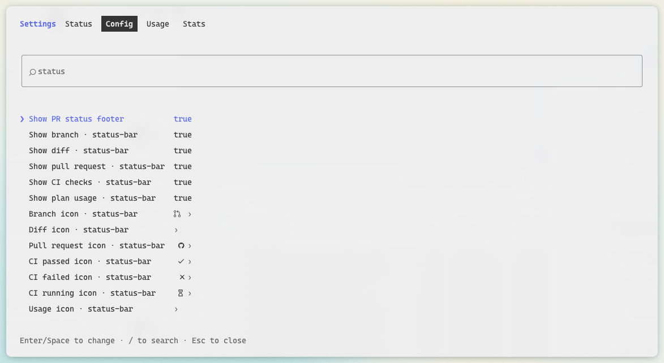Image resolution: width=664 pixels, height=363 pixels.
Task: Expand Pull request icon options chevron
Action: (190, 246)
